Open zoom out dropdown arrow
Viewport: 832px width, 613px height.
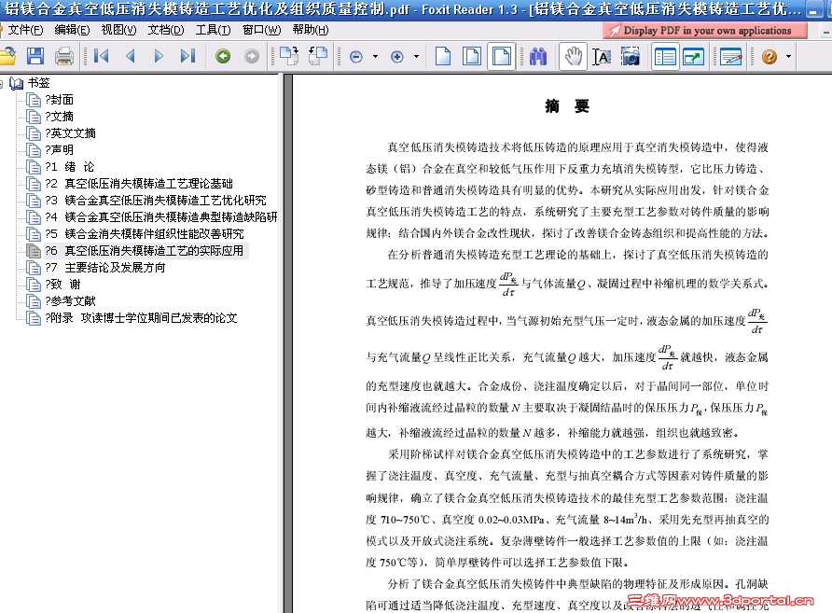point(375,56)
